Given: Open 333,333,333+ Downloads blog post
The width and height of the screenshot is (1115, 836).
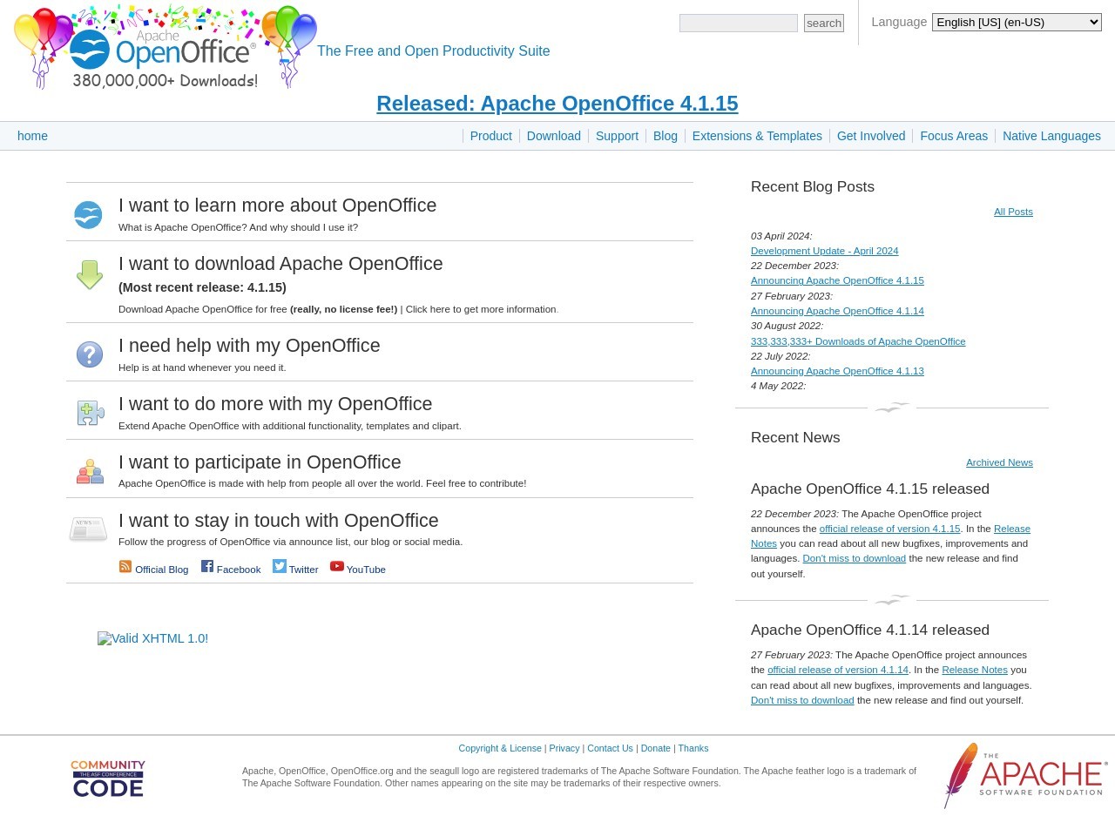Looking at the screenshot, I should (858, 341).
